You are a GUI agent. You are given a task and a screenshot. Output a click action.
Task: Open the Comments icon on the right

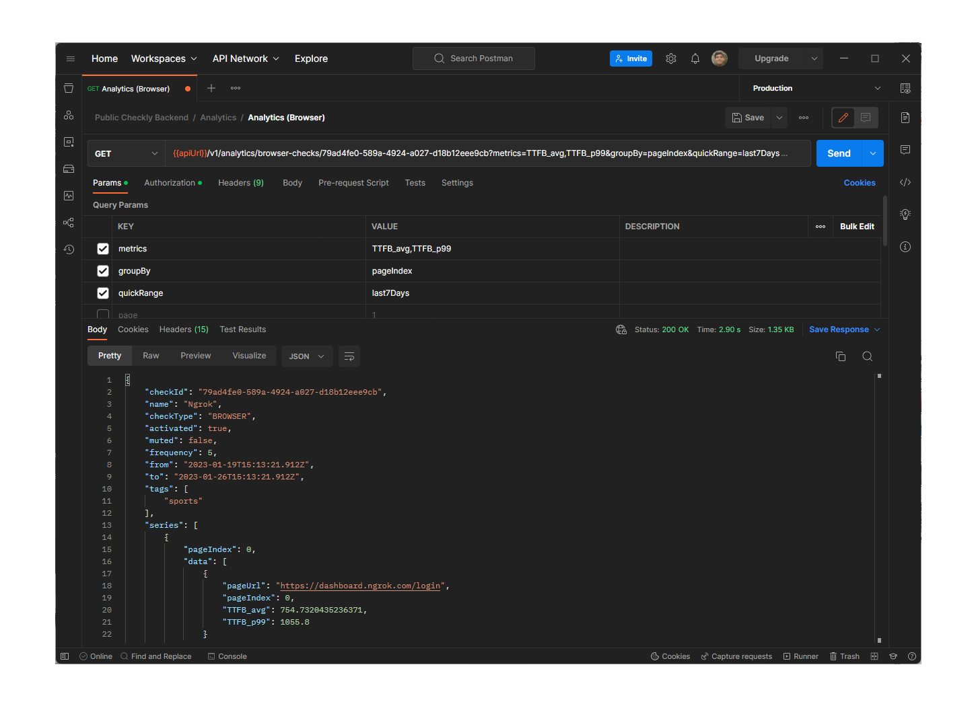coord(905,149)
